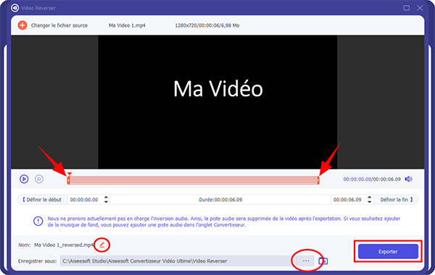Stop the video playback
Viewport: 435px width, 275px height.
coord(39,179)
